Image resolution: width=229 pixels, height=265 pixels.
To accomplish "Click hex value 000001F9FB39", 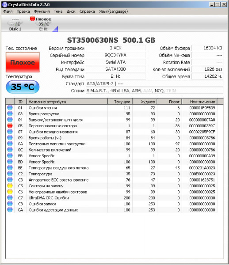I will click(x=202, y=108).
